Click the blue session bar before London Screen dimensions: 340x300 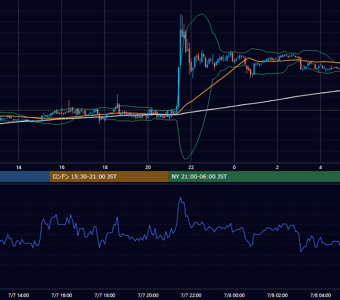click(25, 176)
